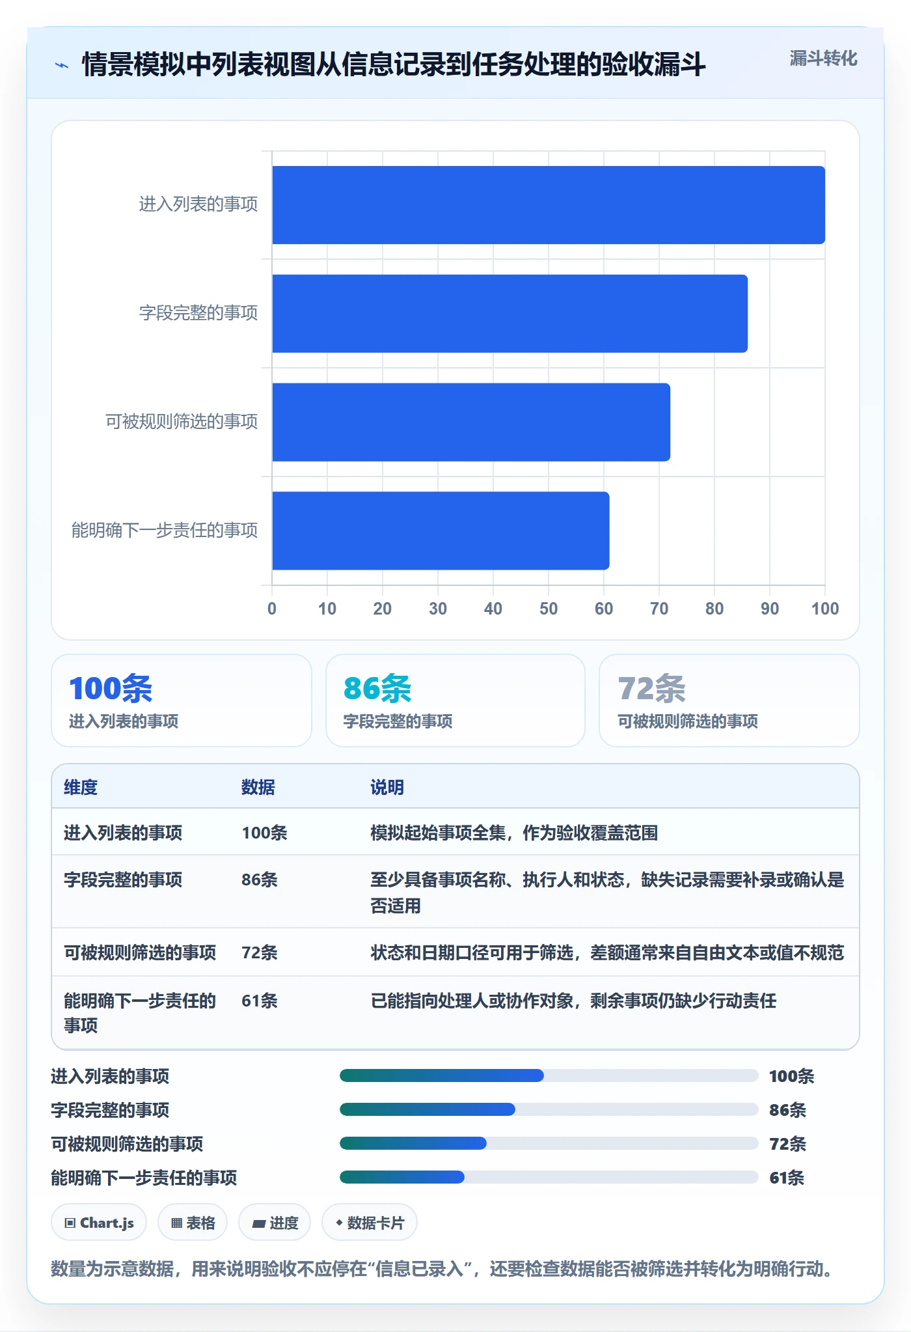The image size is (911, 1332).
Task: Click progress label 能明确下一步责任的事项 beside its bar
Action: click(x=144, y=1178)
